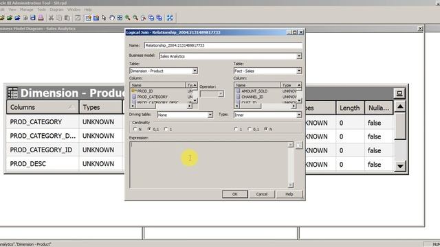The image size is (440, 247).
Task: Open the Driving table dropdown
Action: [x=210, y=115]
